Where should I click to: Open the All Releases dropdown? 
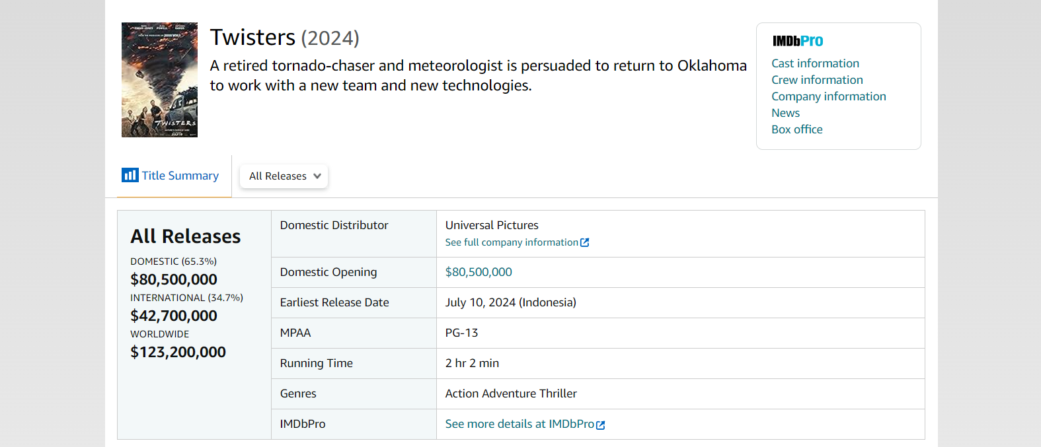click(284, 176)
